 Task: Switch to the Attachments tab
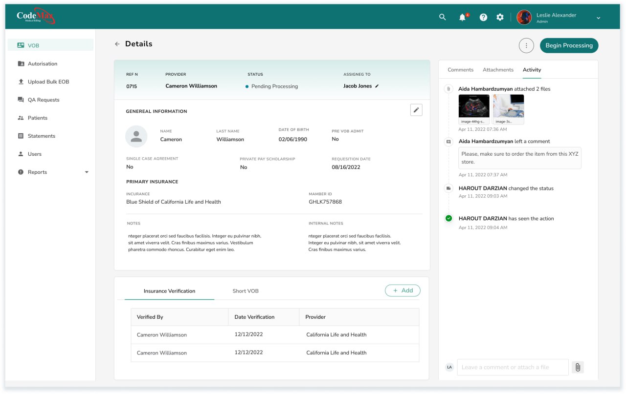click(498, 69)
